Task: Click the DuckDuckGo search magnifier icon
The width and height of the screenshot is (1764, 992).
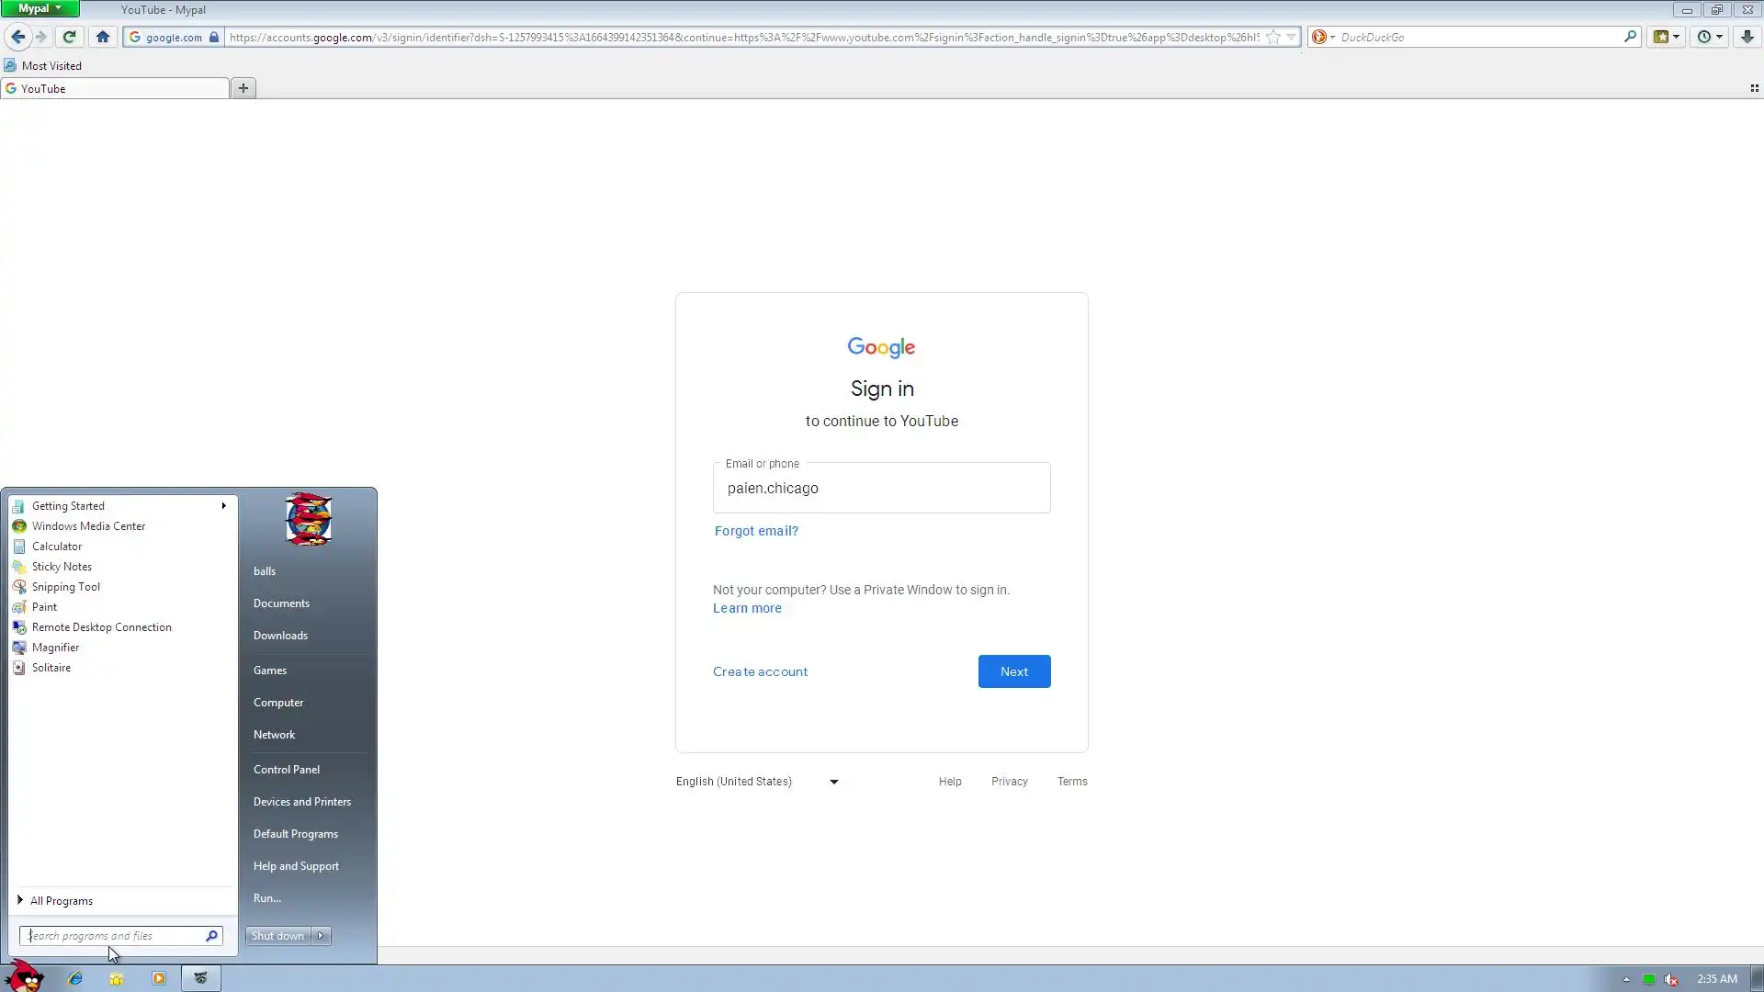Action: click(1630, 37)
